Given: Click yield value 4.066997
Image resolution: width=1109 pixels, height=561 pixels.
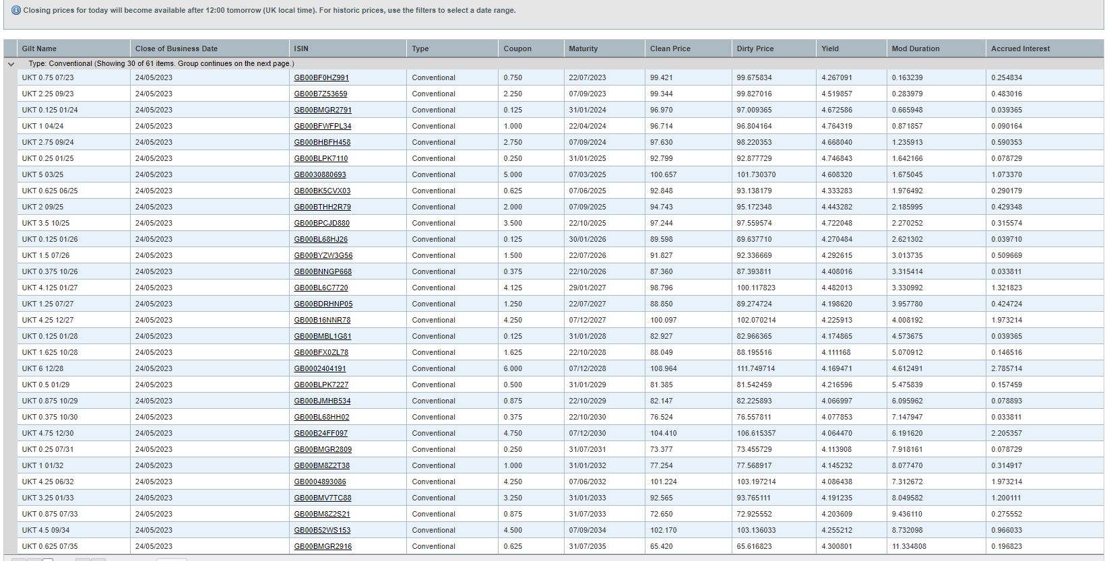Looking at the screenshot, I should (x=837, y=401).
